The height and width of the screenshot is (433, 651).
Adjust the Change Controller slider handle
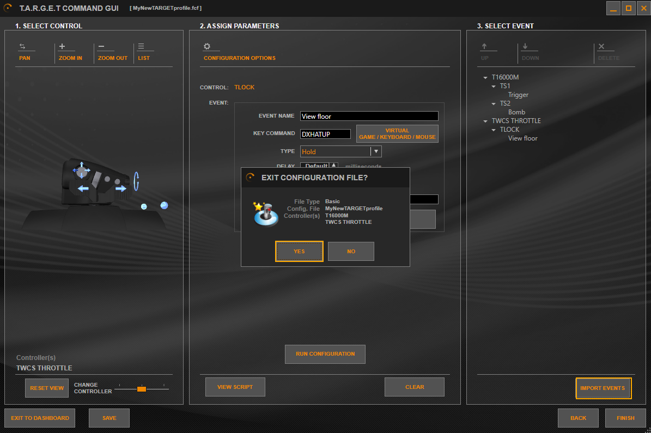point(142,389)
